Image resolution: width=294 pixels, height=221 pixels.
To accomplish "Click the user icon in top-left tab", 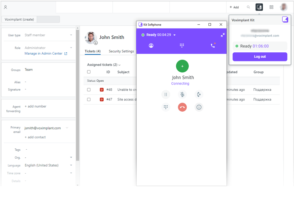I will click(x=5, y=7).
